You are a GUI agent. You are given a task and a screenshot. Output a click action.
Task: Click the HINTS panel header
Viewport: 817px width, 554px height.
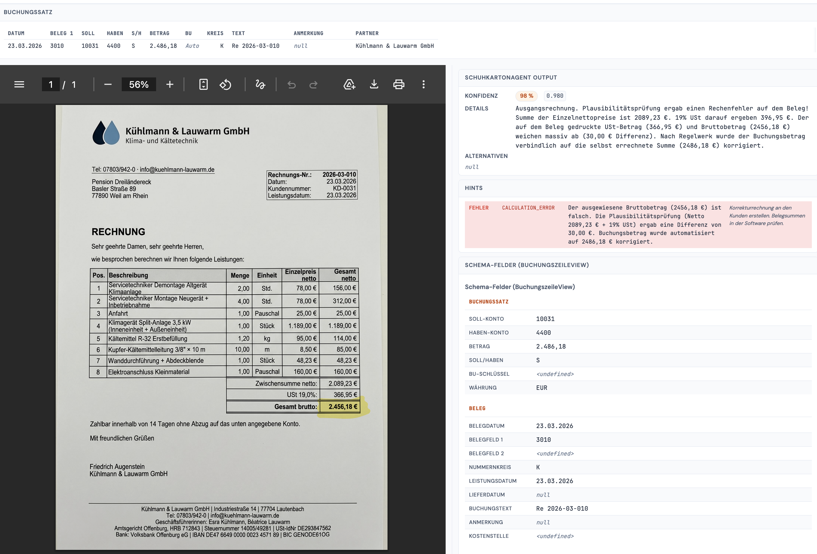[x=473, y=188]
